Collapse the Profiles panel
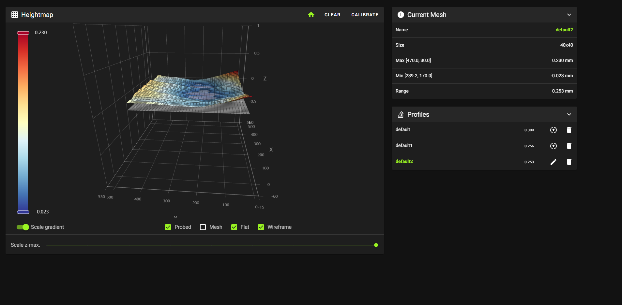The image size is (622, 305). coord(569,114)
